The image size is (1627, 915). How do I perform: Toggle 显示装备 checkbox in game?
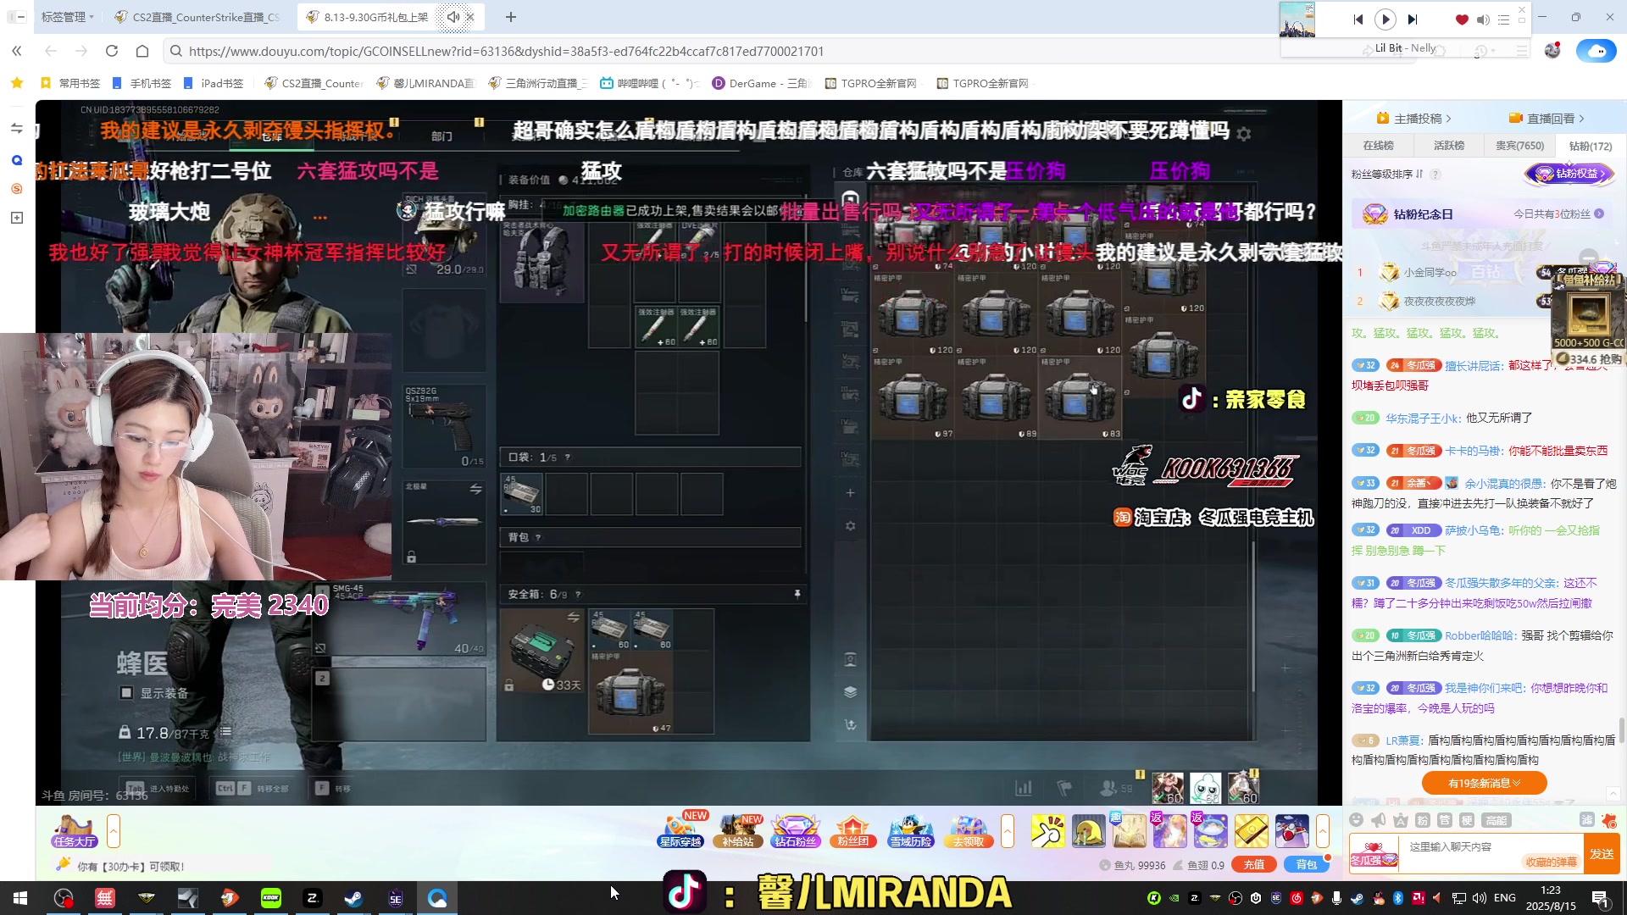point(126,693)
